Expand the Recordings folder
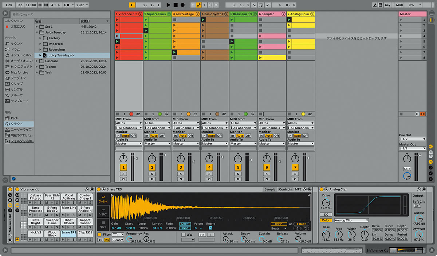 coord(41,49)
